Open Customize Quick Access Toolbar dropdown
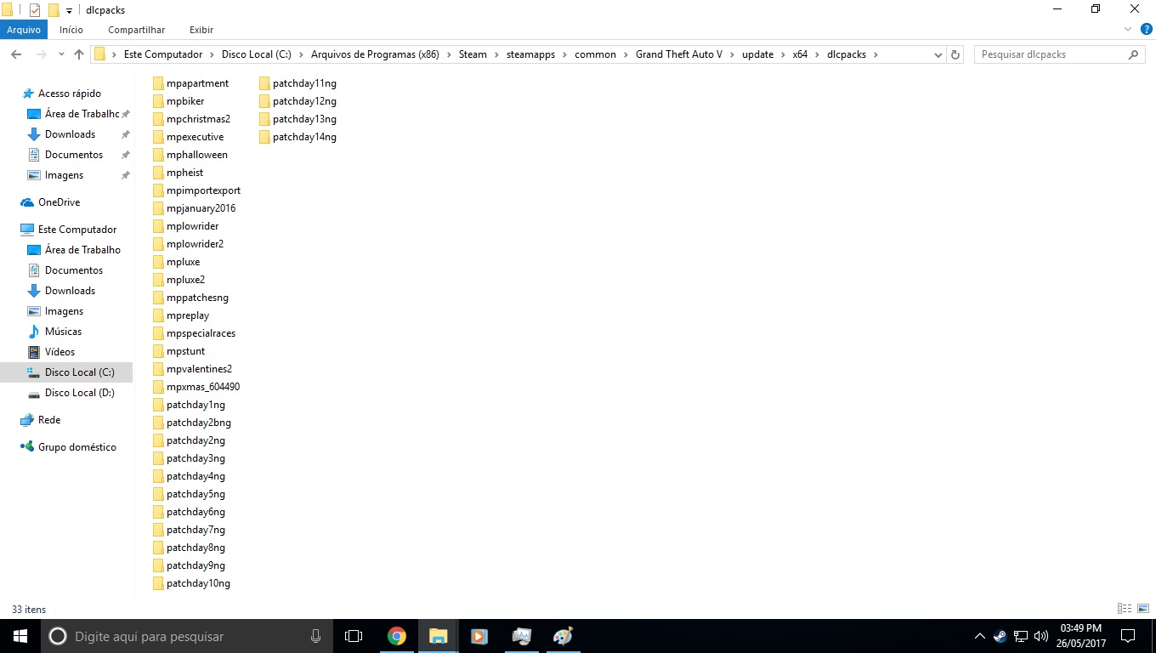The height and width of the screenshot is (653, 1156). [x=69, y=11]
